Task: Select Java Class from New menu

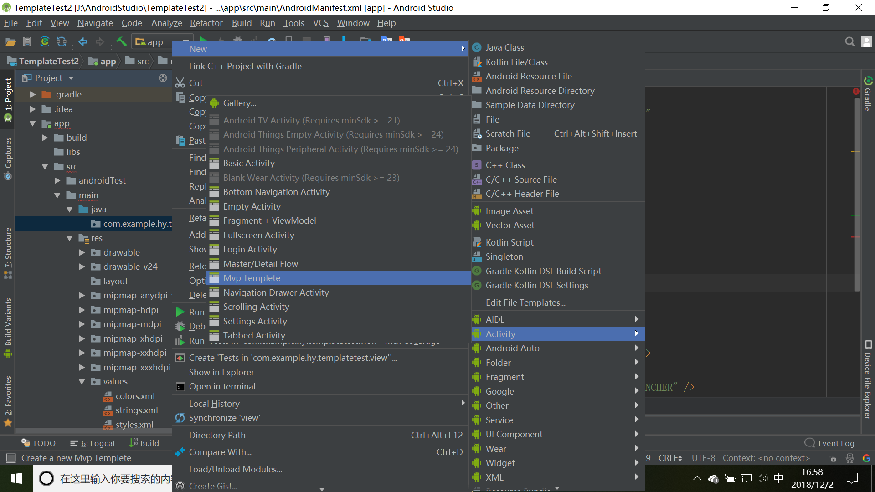Action: (558, 47)
